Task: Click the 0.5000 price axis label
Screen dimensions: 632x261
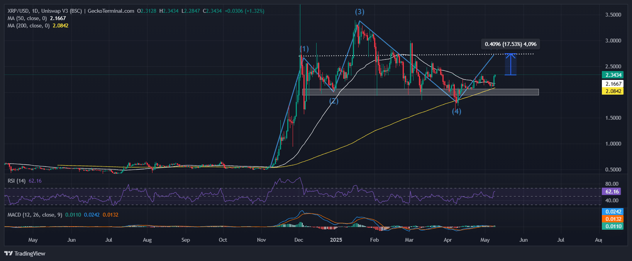Action: pyautogui.click(x=613, y=169)
